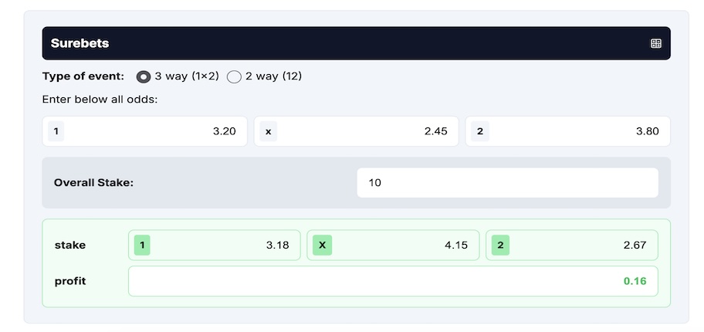The width and height of the screenshot is (704, 332).
Task: Click the 'Overall Stake:' label
Action: click(x=94, y=183)
